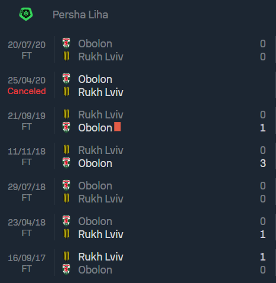The height and width of the screenshot is (283, 276).
Task: Open the 11/11/18 match with score 0-3
Action: (x=138, y=156)
